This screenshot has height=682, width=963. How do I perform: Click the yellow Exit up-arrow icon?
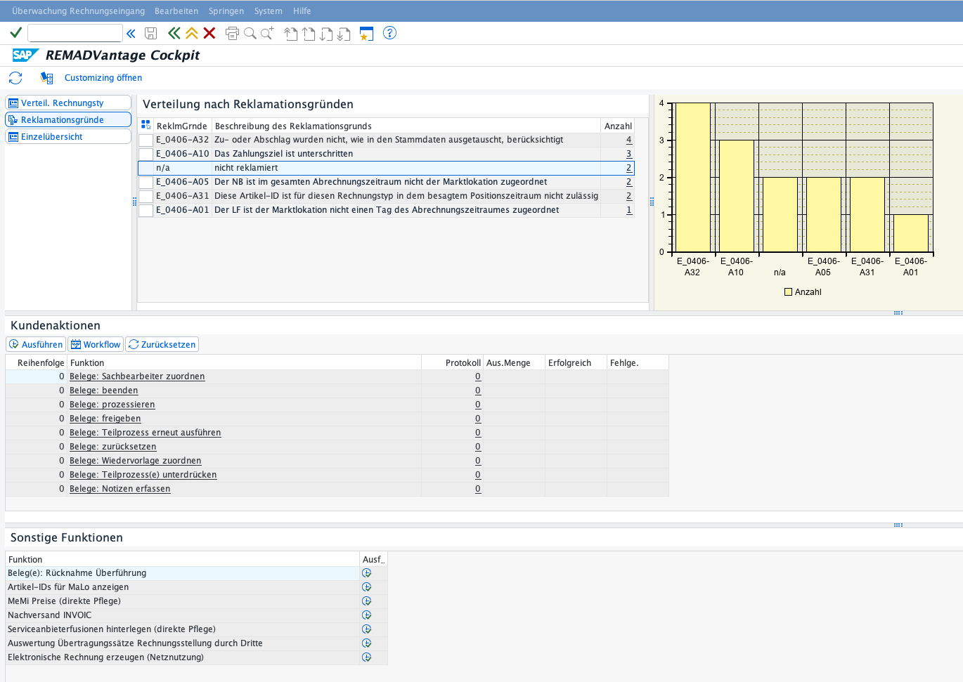191,33
